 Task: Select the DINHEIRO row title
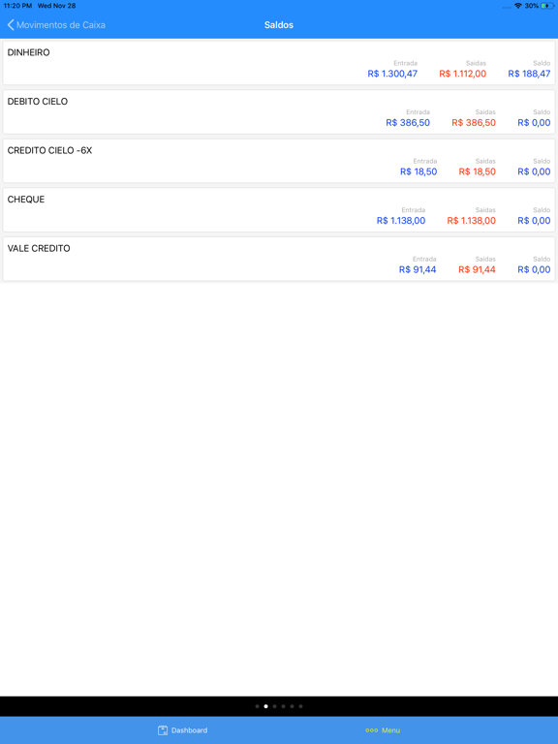point(28,52)
